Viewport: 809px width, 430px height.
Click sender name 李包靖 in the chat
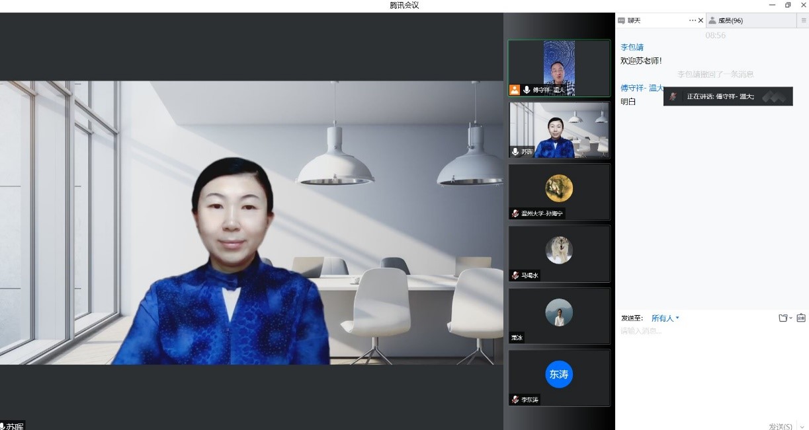(632, 48)
